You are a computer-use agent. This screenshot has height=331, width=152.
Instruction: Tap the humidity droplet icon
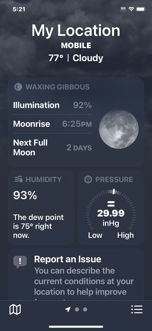(x=19, y=179)
